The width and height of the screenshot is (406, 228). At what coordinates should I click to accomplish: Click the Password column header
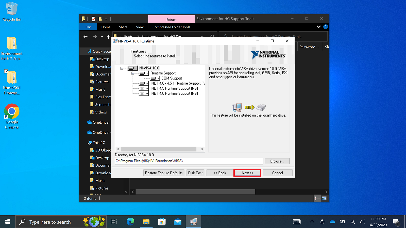click(x=310, y=47)
